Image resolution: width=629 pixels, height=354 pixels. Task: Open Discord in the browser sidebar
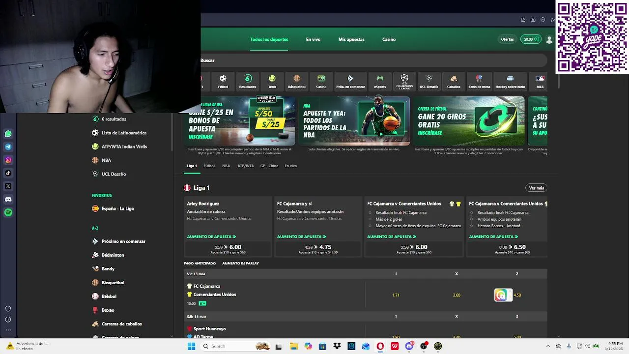8,199
